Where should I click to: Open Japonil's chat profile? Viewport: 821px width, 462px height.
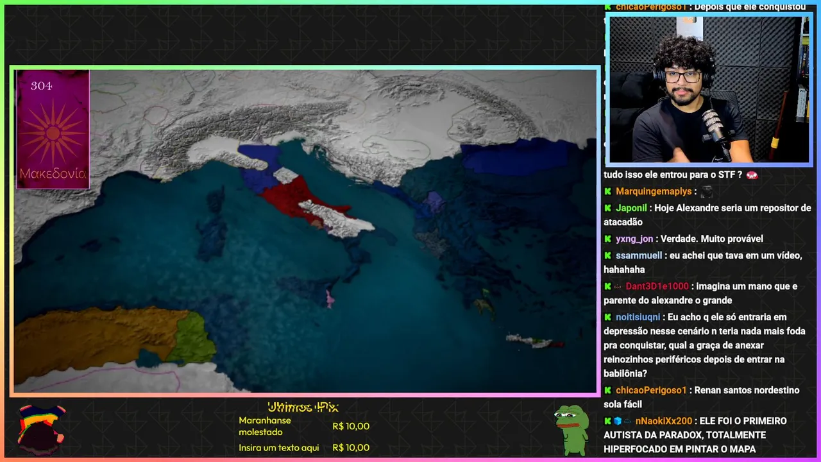coord(631,208)
